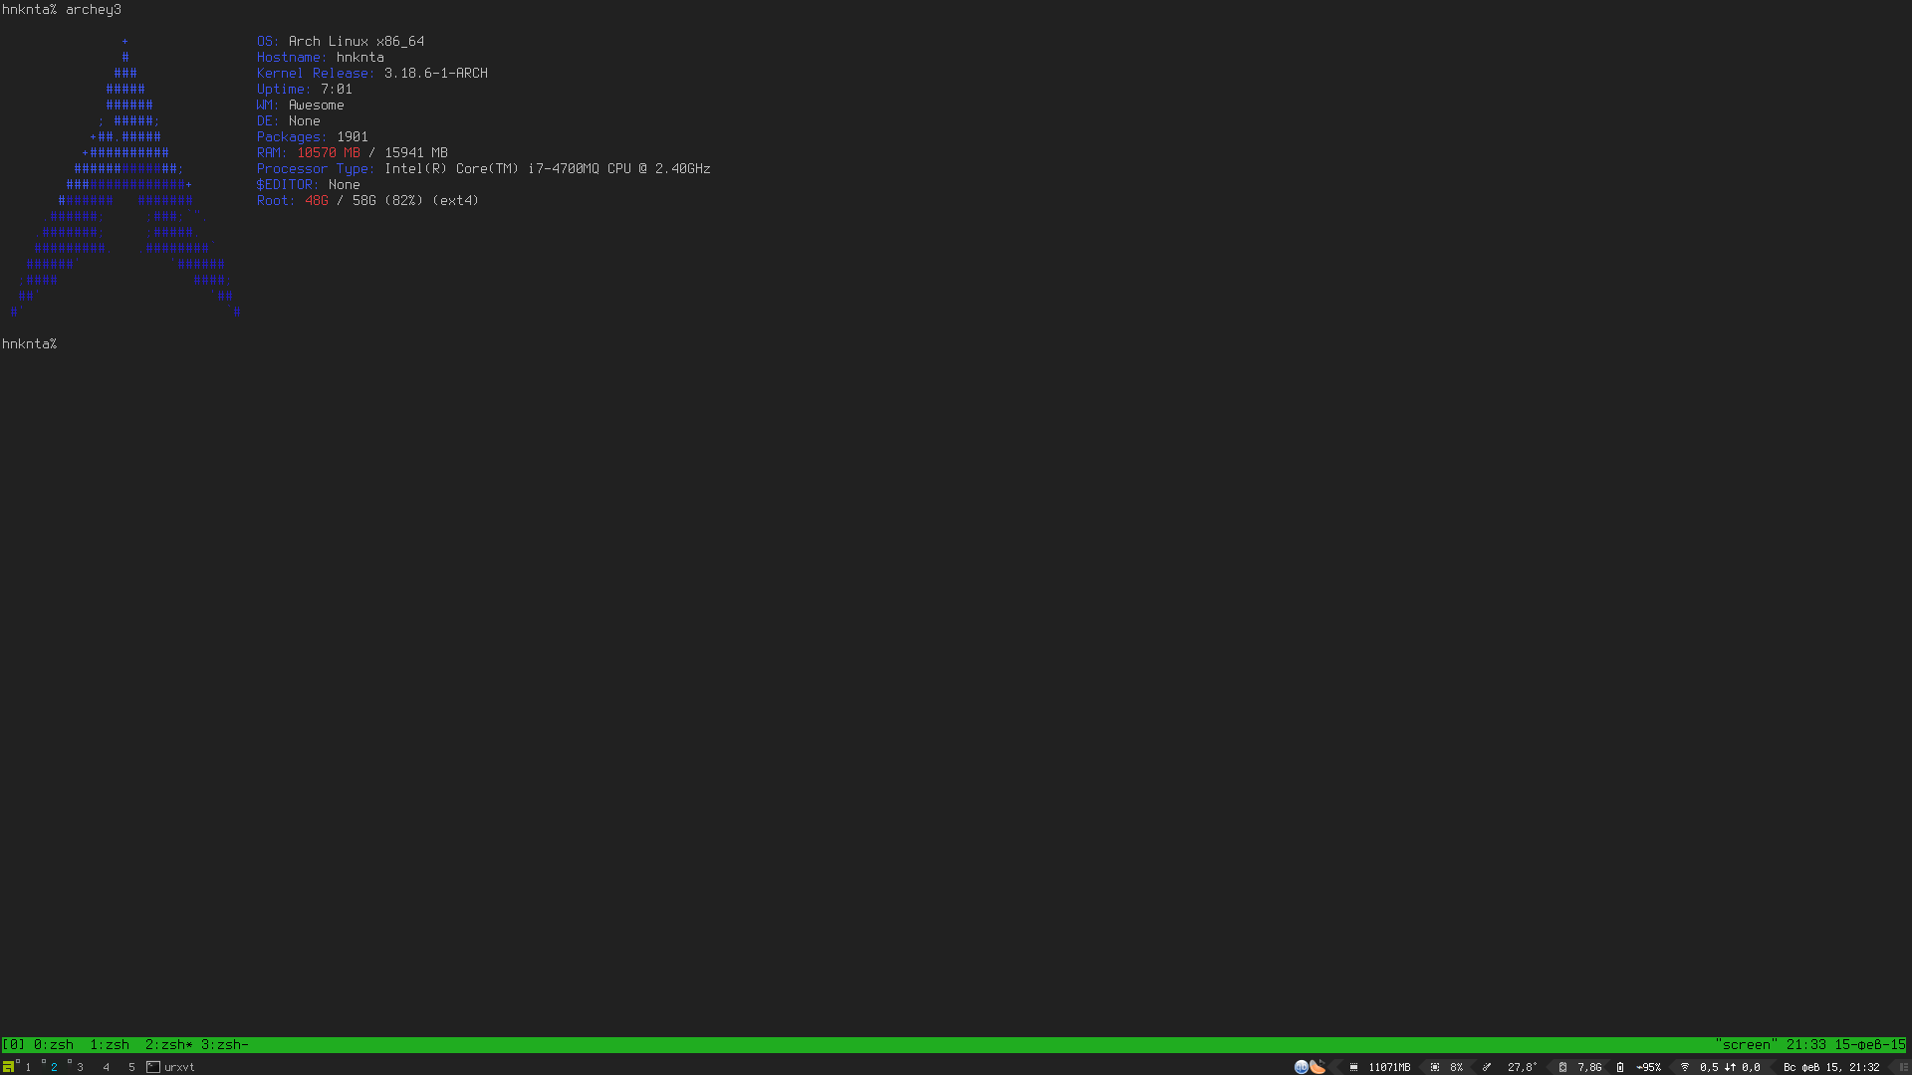
Task: Click the Kernel Release 3.18.6-1-ARCH line
Action: click(x=372, y=74)
